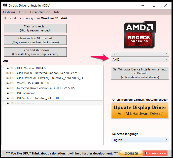The height and width of the screenshot is (158, 173).
Task: Select the Detected Driver Version(s) log line
Action: click(x=39, y=88)
